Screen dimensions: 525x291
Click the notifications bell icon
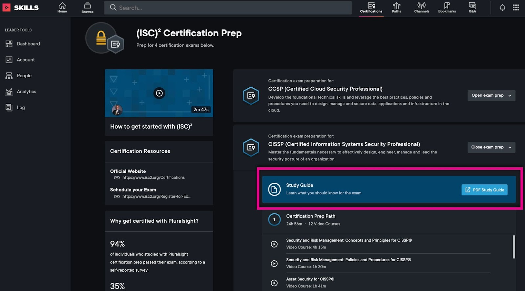(502, 8)
